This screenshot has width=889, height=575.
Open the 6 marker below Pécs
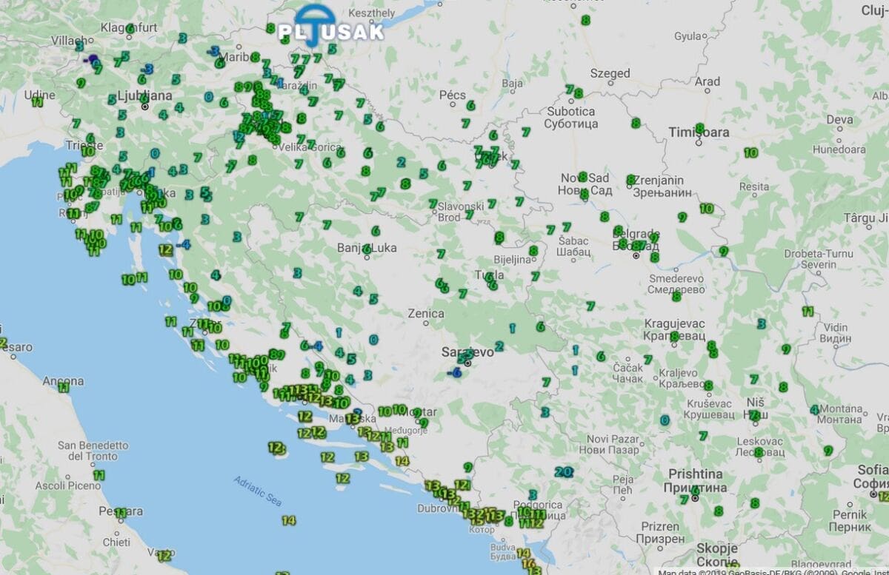point(470,106)
